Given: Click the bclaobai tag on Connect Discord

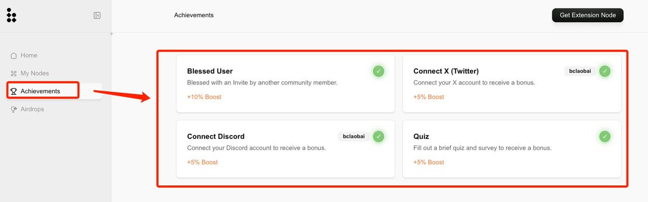Looking at the screenshot, I should (x=354, y=137).
